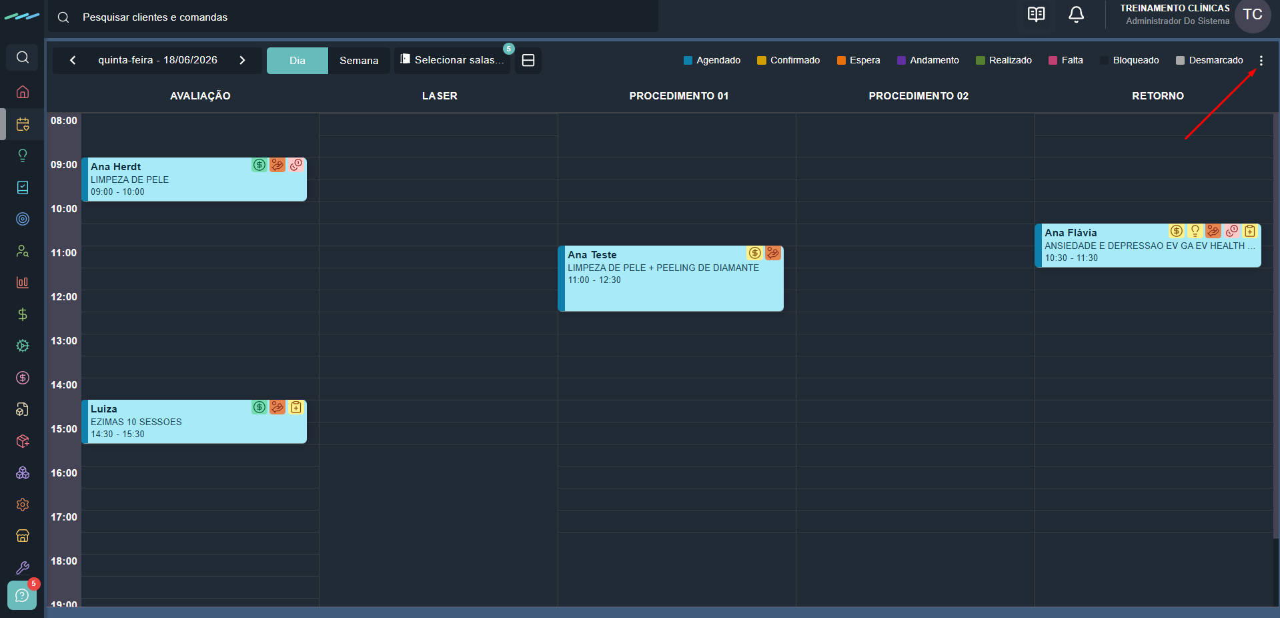Screen dimensions: 1280x618
Task: Go to the home icon in sidebar
Action: click(23, 91)
